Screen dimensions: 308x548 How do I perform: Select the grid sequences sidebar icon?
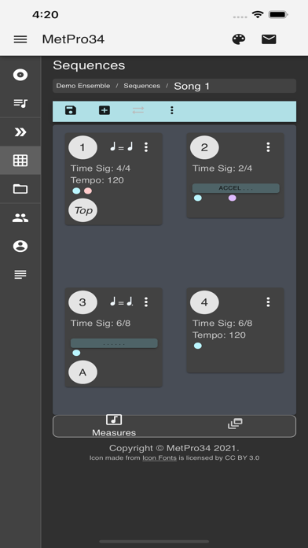pos(20,161)
